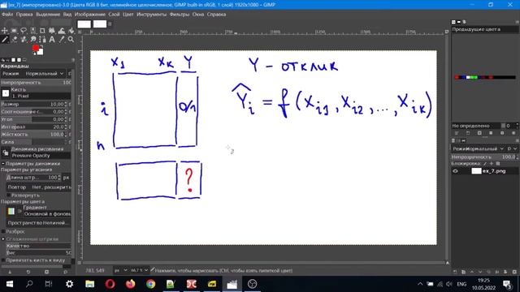Select the Warp Transform tool
Image resolution: width=520 pixels, height=292 pixels.
click(62, 31)
